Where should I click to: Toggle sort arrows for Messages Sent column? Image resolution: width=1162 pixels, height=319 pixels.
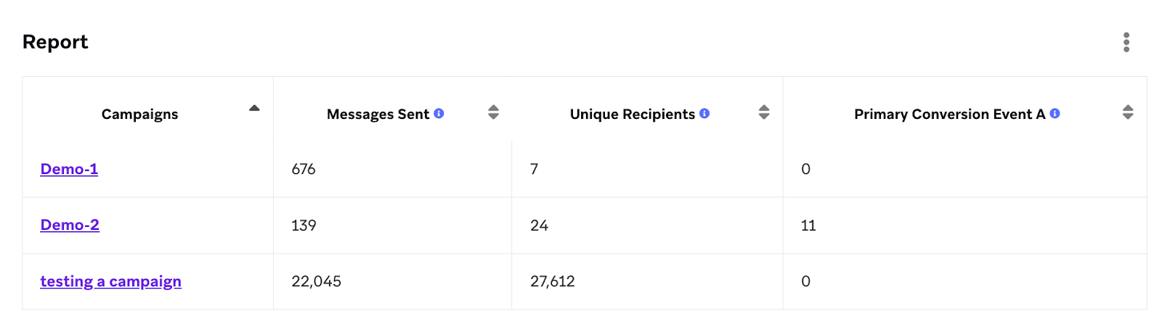(x=494, y=112)
